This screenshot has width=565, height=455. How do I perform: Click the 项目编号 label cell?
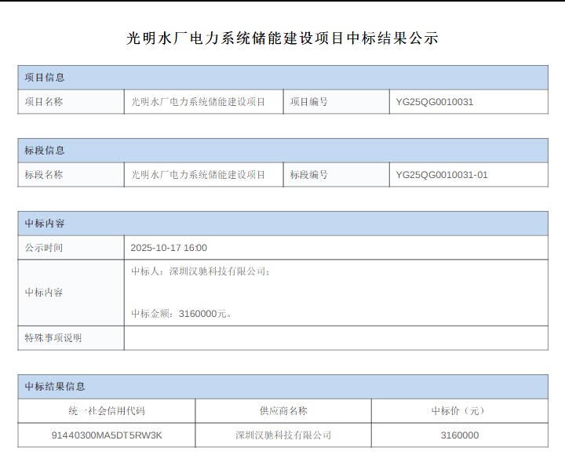[309, 102]
